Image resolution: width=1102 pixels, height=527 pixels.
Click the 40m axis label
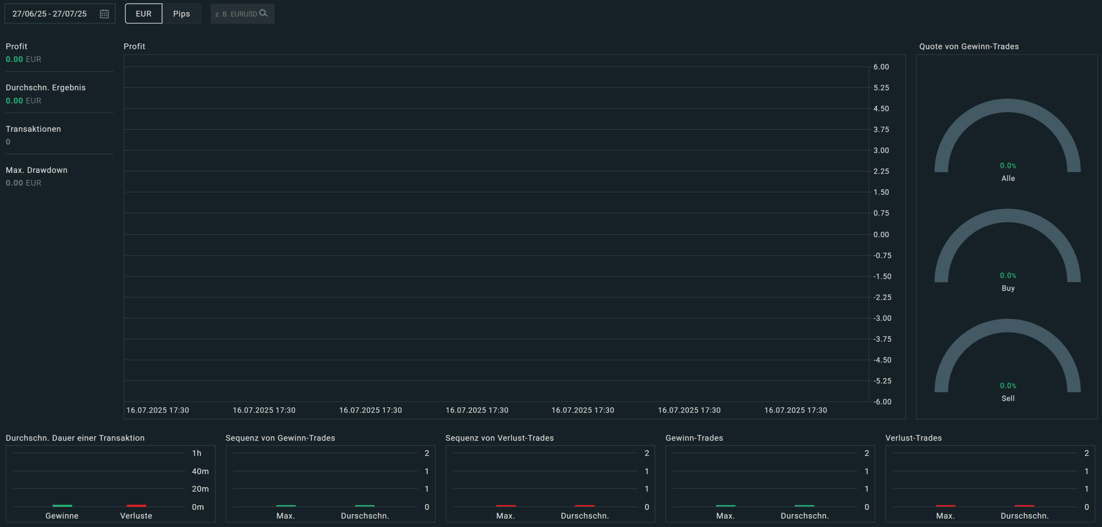[x=200, y=471]
